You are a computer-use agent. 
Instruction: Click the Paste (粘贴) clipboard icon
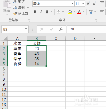click(7, 4)
